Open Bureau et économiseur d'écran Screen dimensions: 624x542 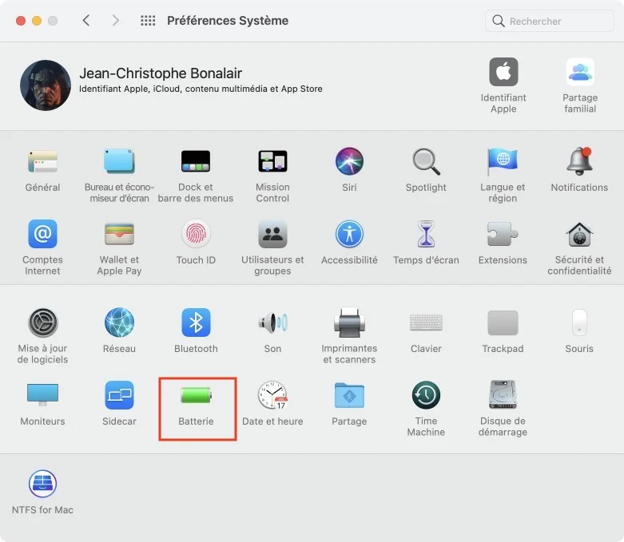119,161
